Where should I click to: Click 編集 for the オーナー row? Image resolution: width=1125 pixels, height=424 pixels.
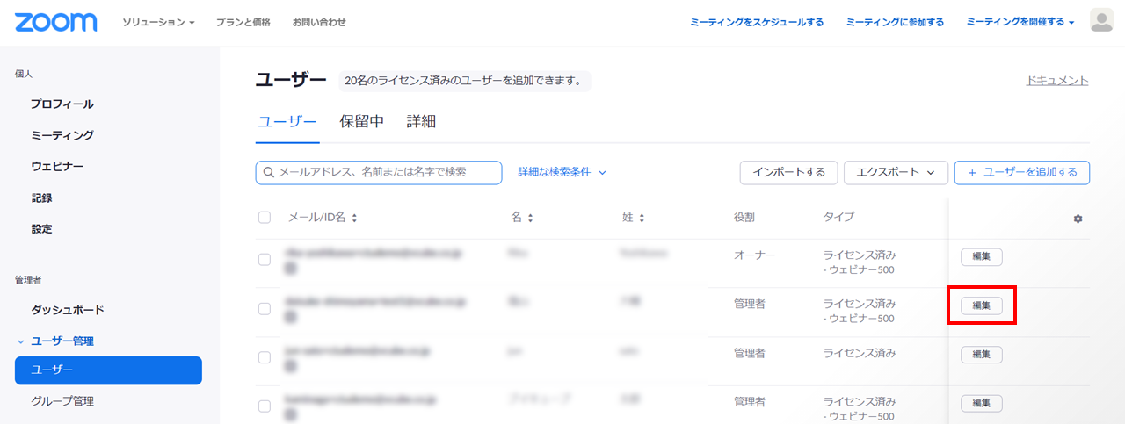[x=982, y=257]
